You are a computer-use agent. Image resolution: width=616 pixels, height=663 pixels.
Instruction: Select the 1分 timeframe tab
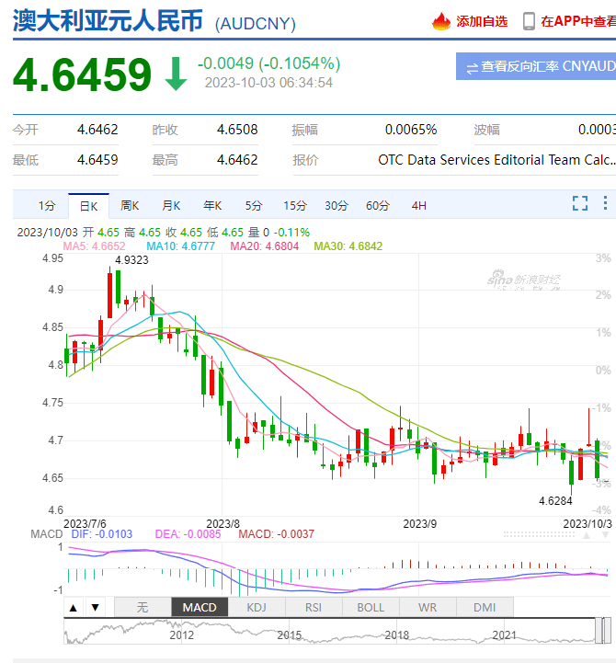(47, 205)
